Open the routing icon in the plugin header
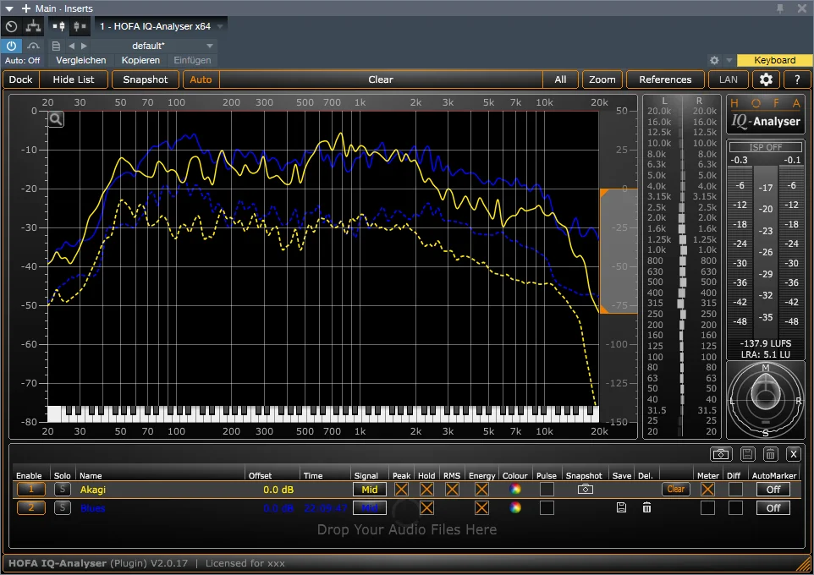The height and width of the screenshot is (575, 814). pyautogui.click(x=33, y=26)
